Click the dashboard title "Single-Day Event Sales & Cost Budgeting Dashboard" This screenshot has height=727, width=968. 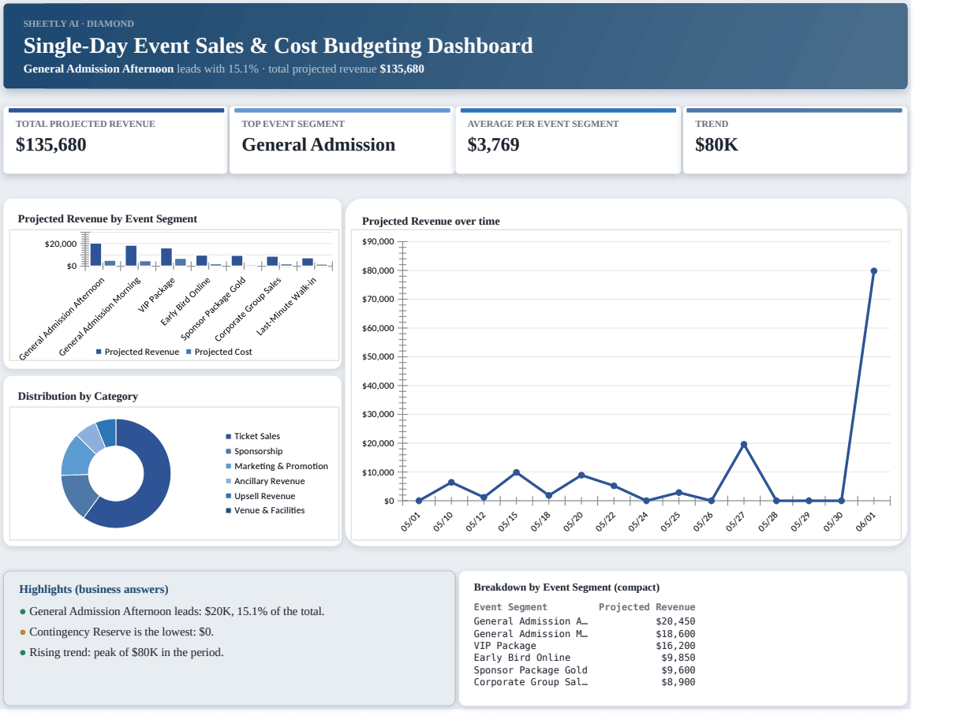click(278, 46)
